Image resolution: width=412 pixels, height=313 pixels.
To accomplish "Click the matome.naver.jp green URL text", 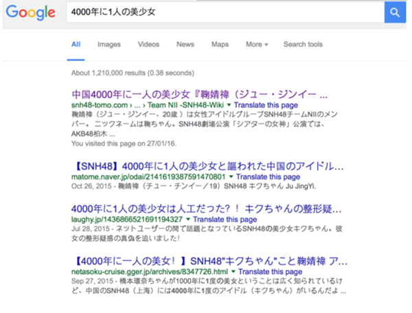I will (148, 176).
